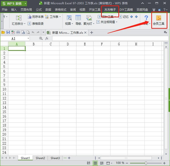Click the 另存本表 button

(36, 17)
